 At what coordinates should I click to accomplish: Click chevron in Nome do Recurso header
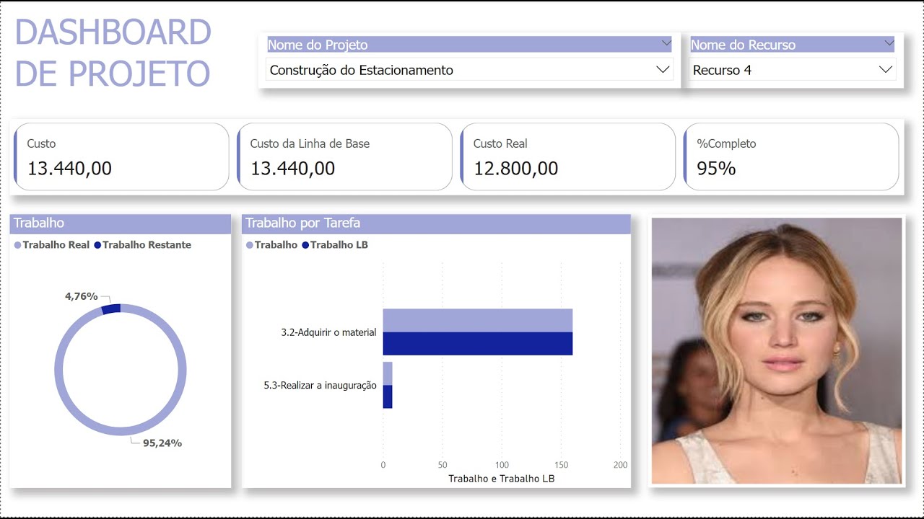click(x=888, y=44)
